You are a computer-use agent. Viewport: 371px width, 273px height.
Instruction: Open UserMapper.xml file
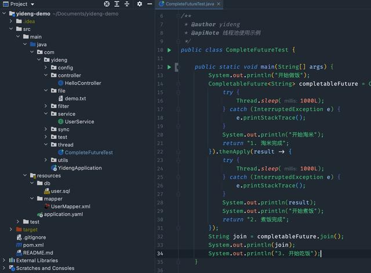click(x=71, y=206)
